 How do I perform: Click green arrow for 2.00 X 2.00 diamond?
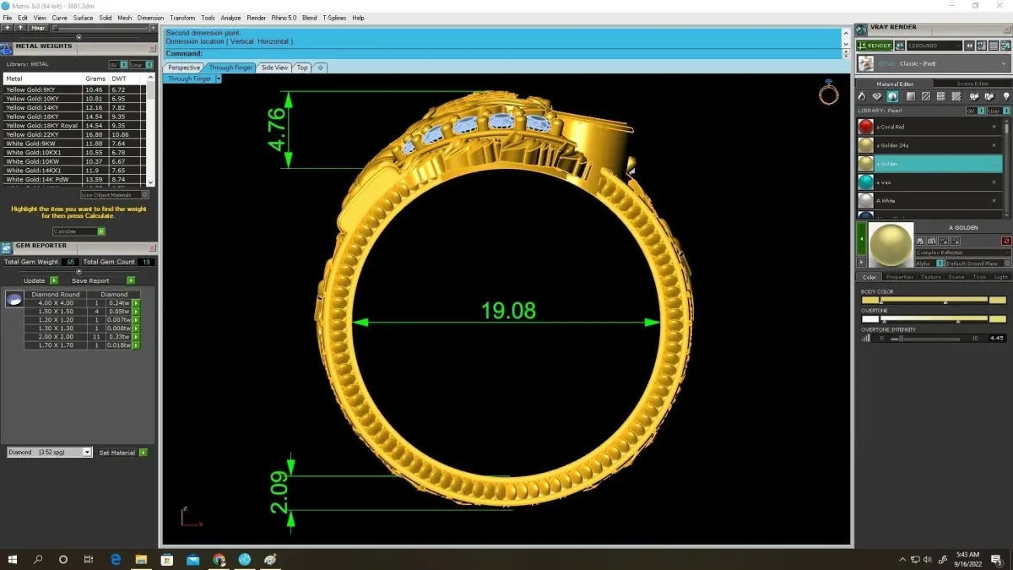point(136,337)
